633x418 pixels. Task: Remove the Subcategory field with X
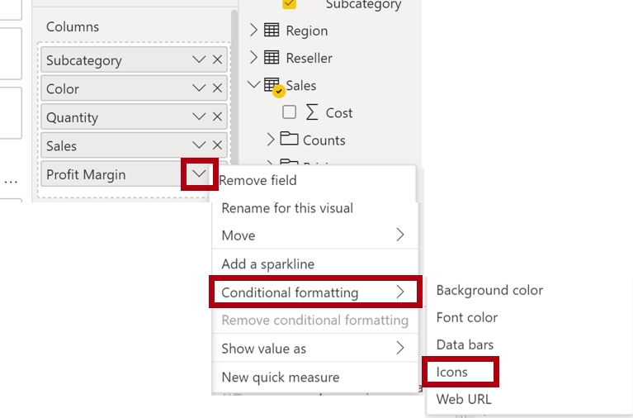[217, 59]
